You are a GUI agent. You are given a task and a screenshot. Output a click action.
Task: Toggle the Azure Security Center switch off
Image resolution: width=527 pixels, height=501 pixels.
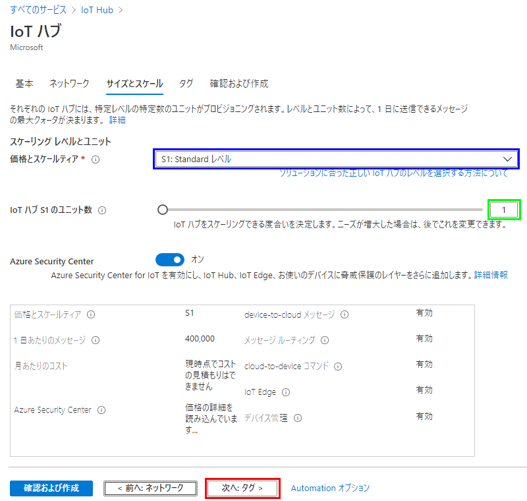(170, 260)
